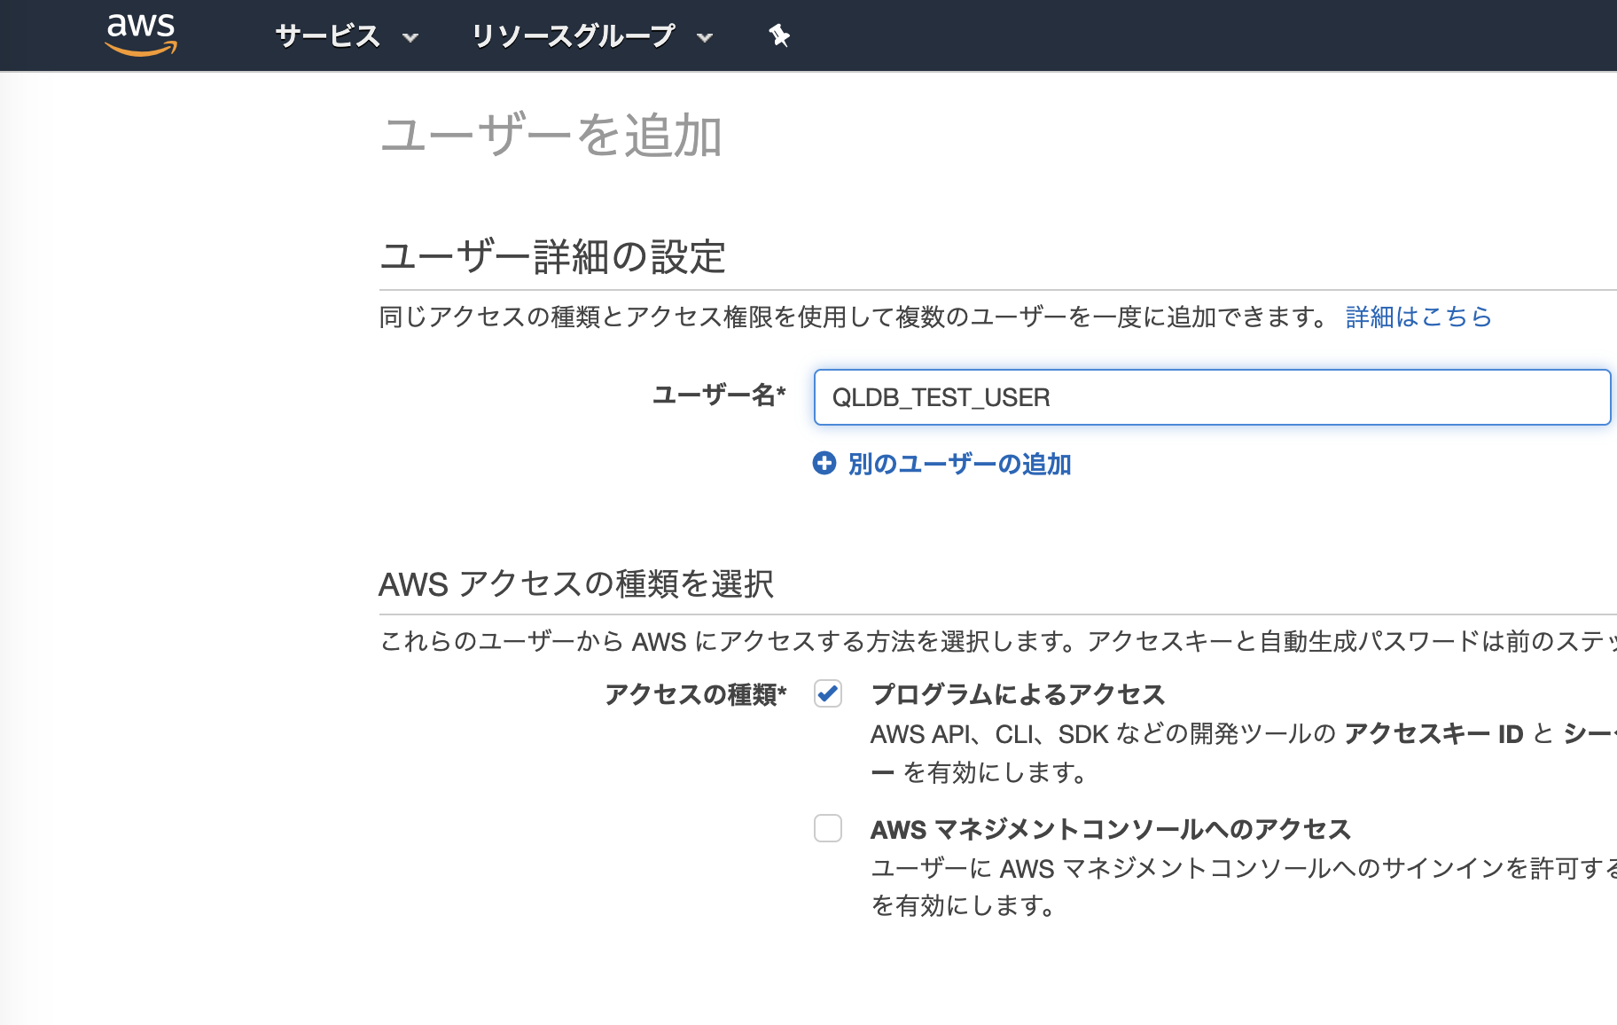Uncheck the プログラムによるアクセス checkbox
This screenshot has height=1025, width=1617.
pos(828,693)
